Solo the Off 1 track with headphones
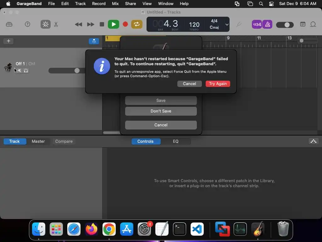This screenshot has height=242, width=322. tap(26, 71)
